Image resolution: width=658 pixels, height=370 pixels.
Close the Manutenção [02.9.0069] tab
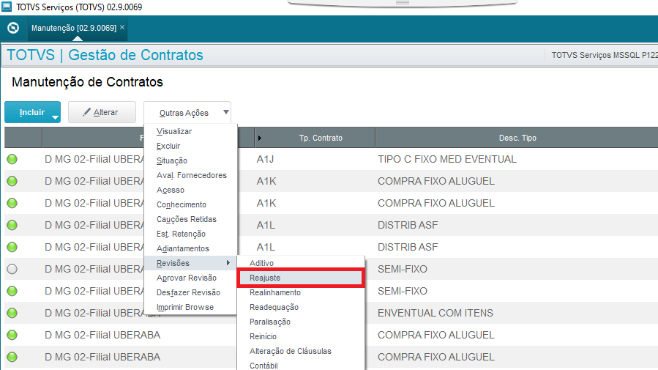tap(122, 27)
